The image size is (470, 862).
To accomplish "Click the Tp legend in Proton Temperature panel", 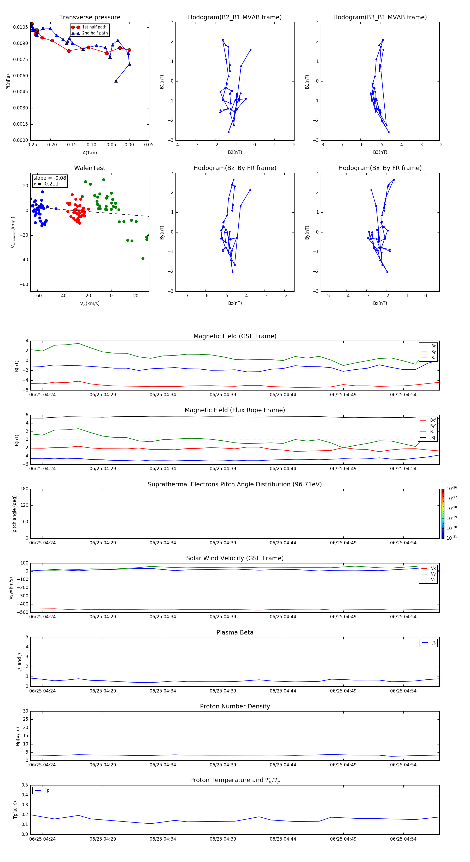I will point(42,790).
